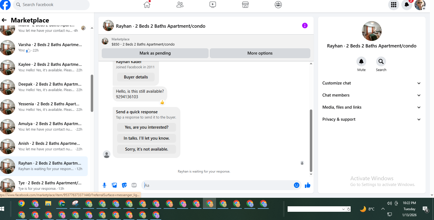Send quick response Sorry, it's not available.
The width and height of the screenshot is (434, 220).
pos(146,149)
